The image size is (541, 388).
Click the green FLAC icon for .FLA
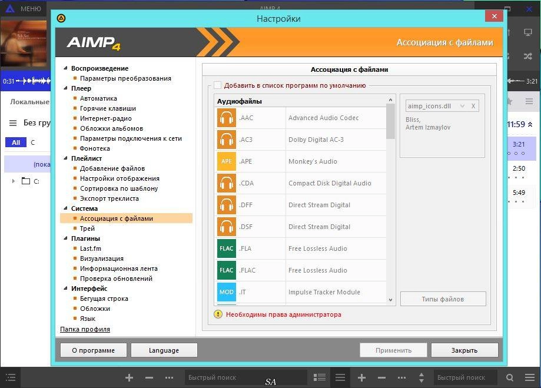[226, 248]
